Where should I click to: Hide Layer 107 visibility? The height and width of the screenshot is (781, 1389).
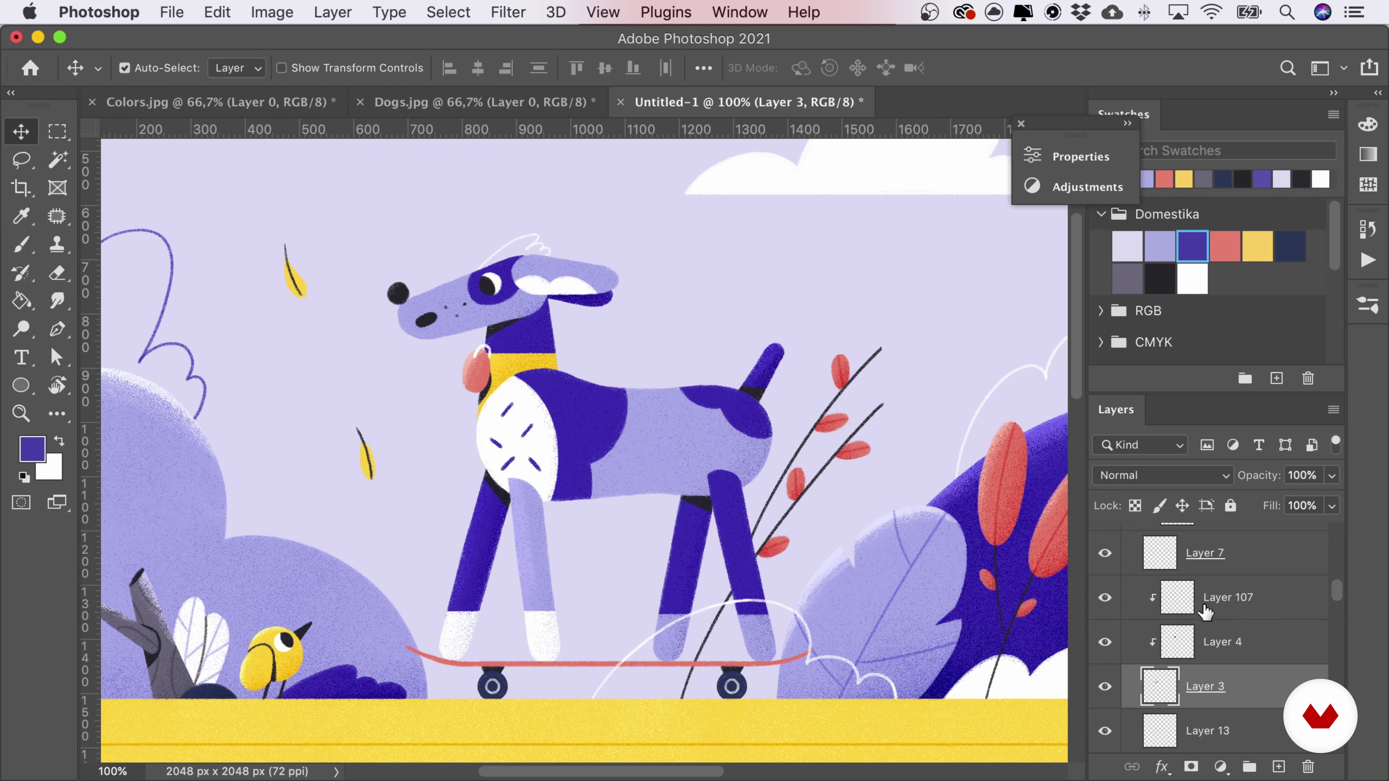1105,597
